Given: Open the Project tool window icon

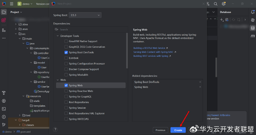Looking at the screenshot, I should click(4, 12).
